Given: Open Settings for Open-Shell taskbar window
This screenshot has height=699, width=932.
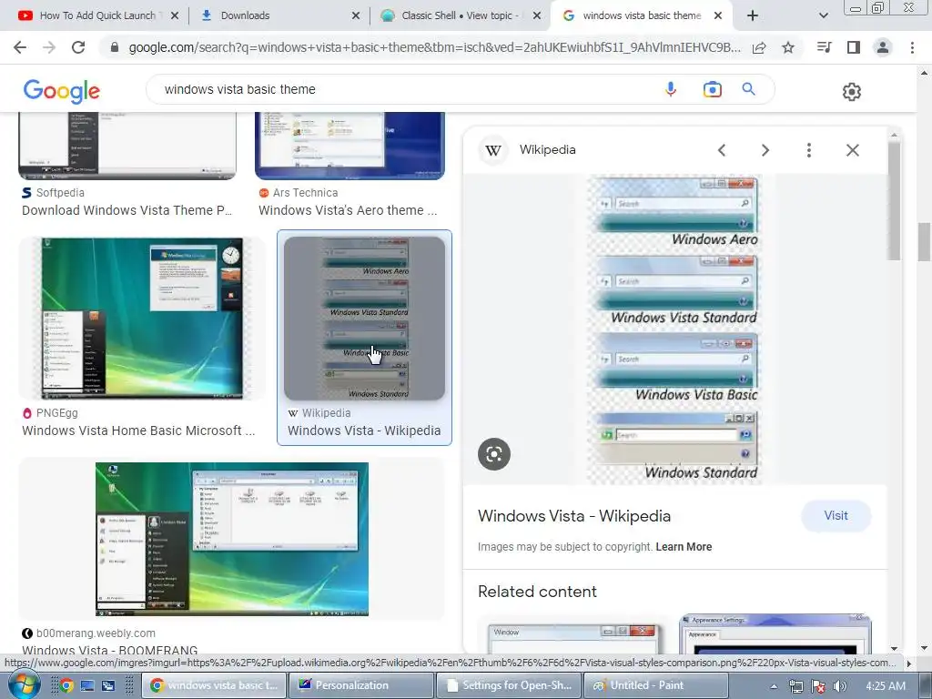Looking at the screenshot, I should tap(509, 685).
